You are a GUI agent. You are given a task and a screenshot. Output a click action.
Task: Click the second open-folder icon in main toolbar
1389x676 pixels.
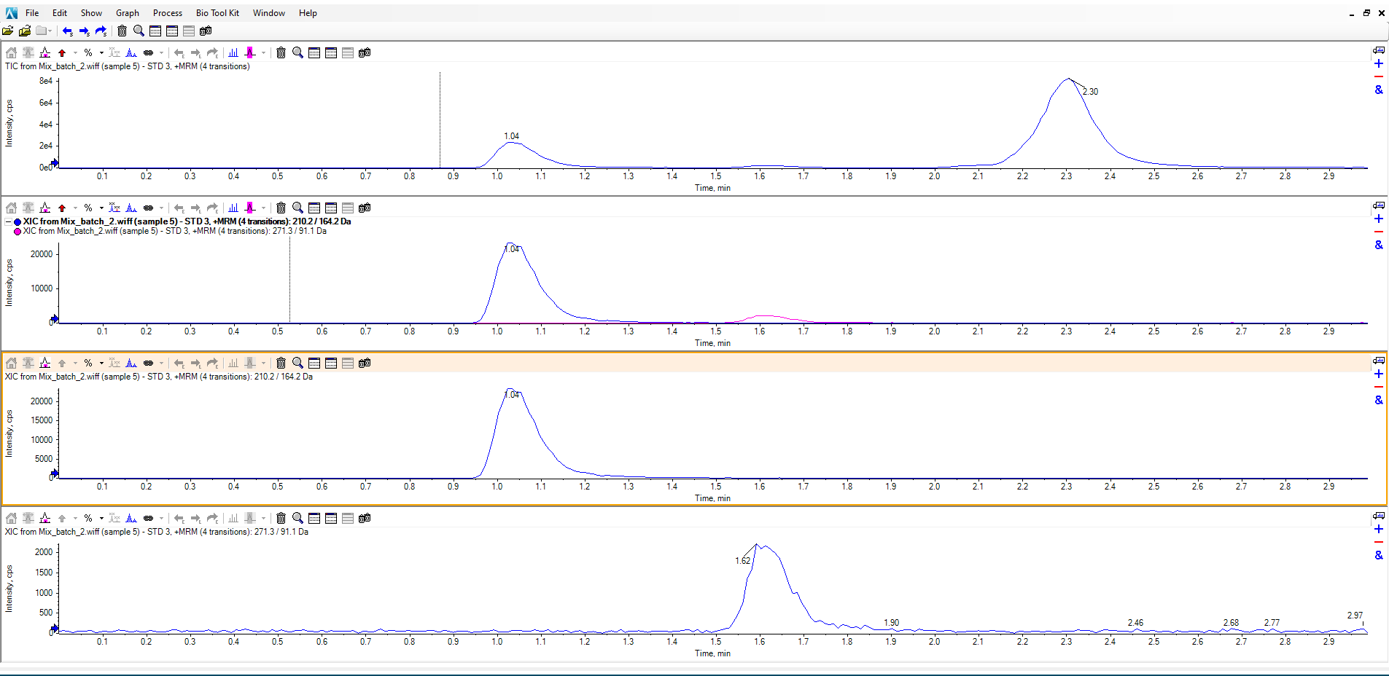[x=25, y=31]
